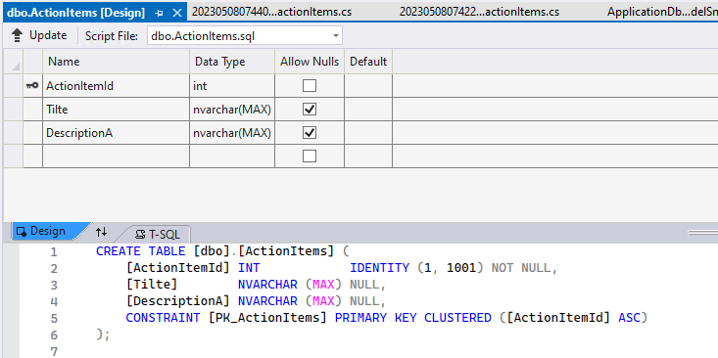This screenshot has height=358, width=718.
Task: Click the Update arrow icon
Action: click(x=18, y=35)
